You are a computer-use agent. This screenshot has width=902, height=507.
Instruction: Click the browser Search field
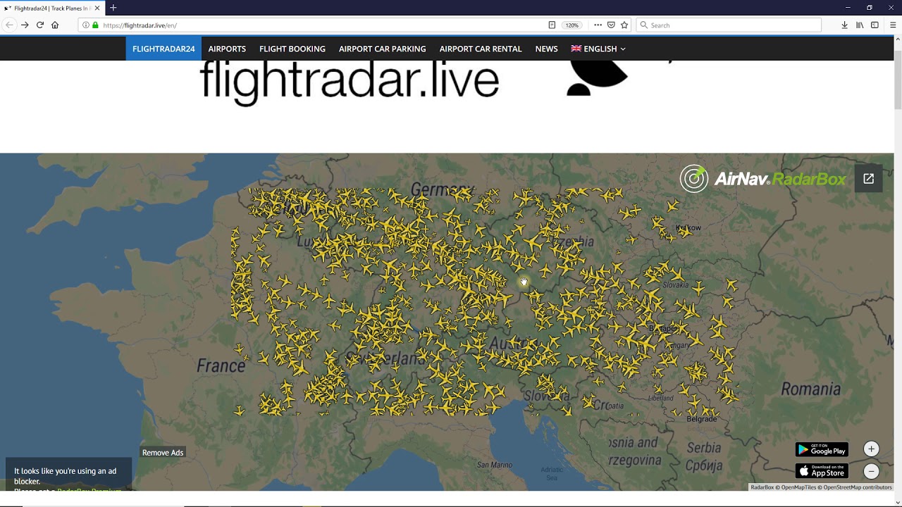[x=729, y=25]
